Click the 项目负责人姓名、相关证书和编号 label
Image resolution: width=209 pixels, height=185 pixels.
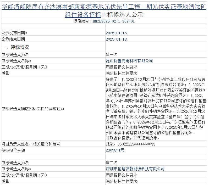click(x=31, y=144)
